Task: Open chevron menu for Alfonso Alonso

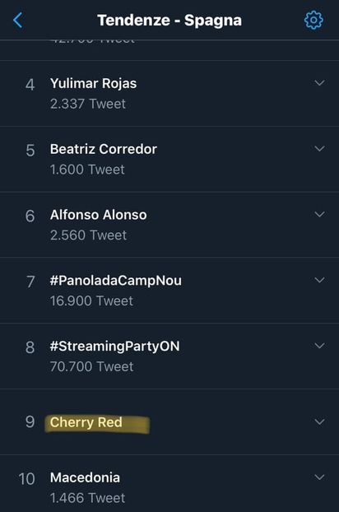Action: coord(319,214)
